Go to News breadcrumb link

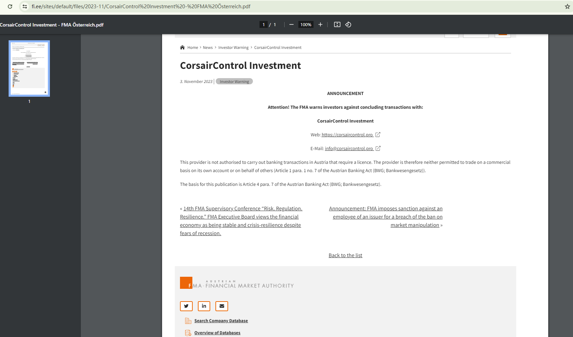pyautogui.click(x=208, y=48)
